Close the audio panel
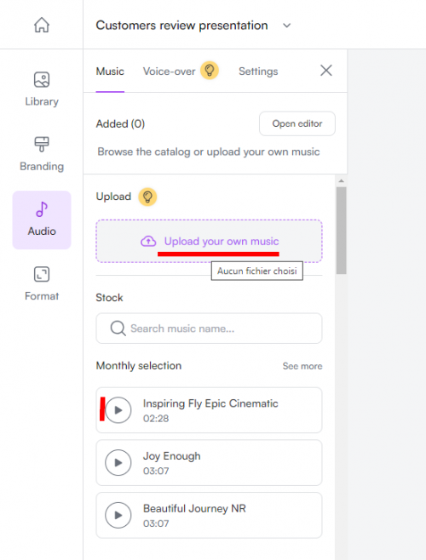 coord(325,71)
